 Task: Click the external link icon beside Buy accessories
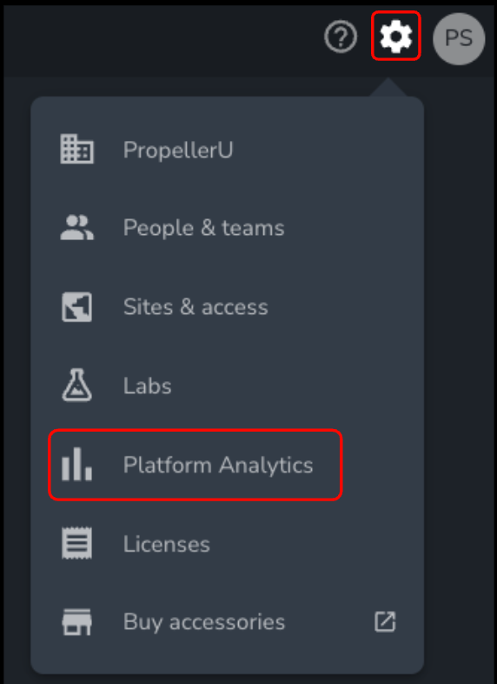click(385, 621)
